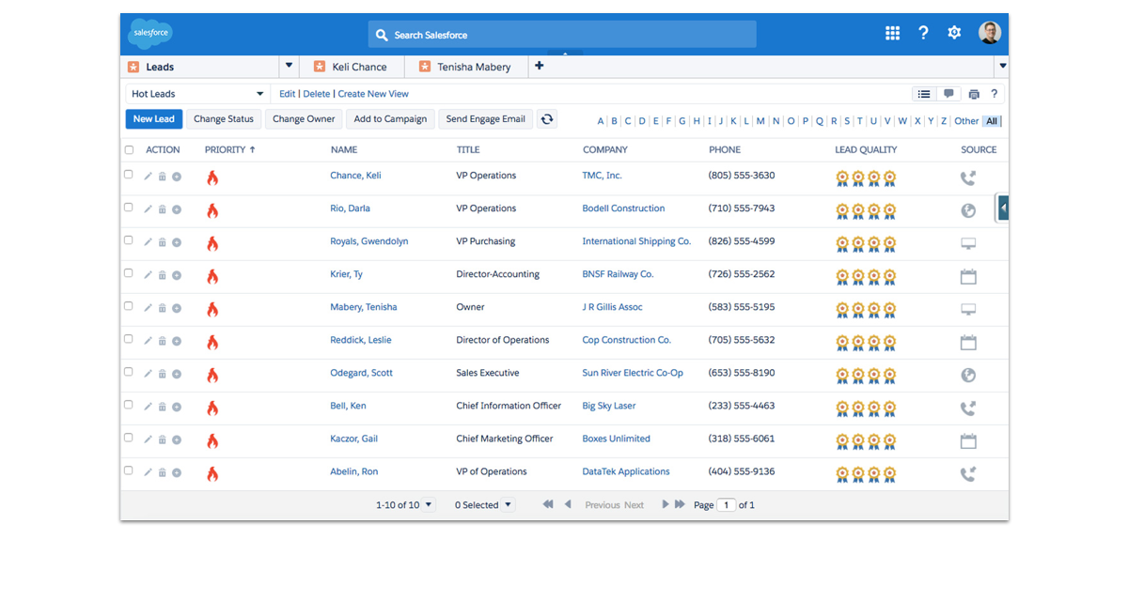Open the chatter feed icon
This screenshot has height=601, width=1128.
948,94
